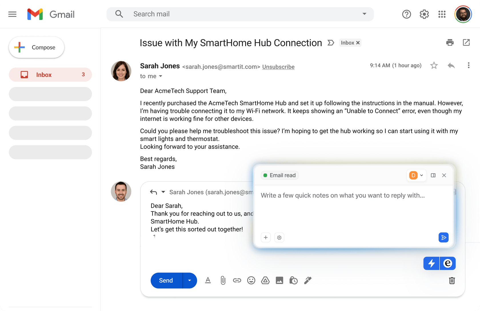Submit notes with blue send arrow
Viewport: 480px width, 311px height.
point(443,237)
